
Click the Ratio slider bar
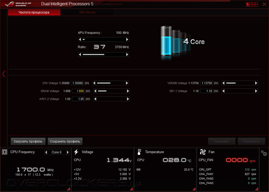[104, 54]
